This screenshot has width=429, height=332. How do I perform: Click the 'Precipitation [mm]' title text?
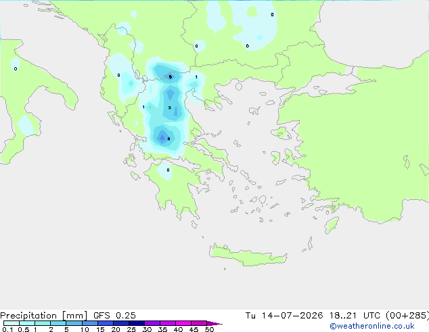(x=44, y=316)
